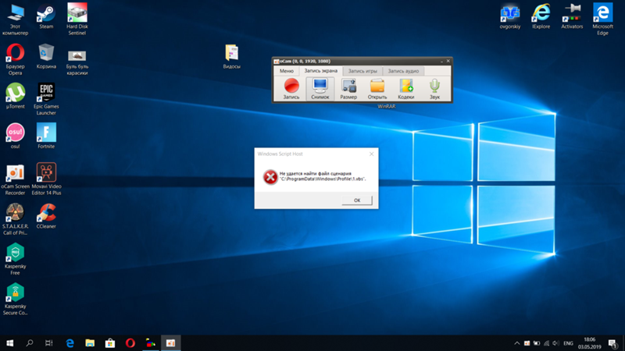Select the CCleaner desktop icon
The width and height of the screenshot is (625, 351).
click(46, 216)
